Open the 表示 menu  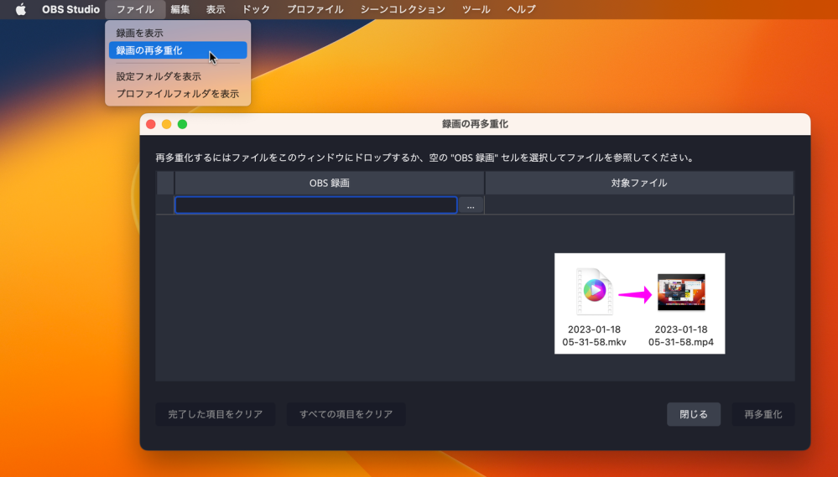pyautogui.click(x=216, y=9)
